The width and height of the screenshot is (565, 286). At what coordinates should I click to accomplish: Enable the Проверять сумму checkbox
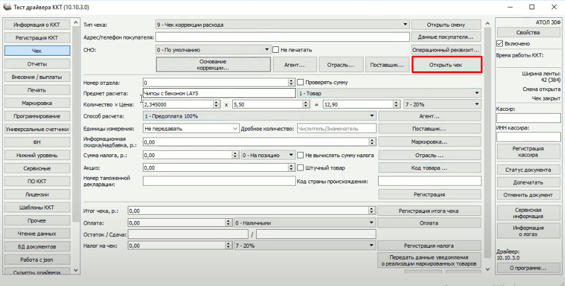click(x=301, y=82)
